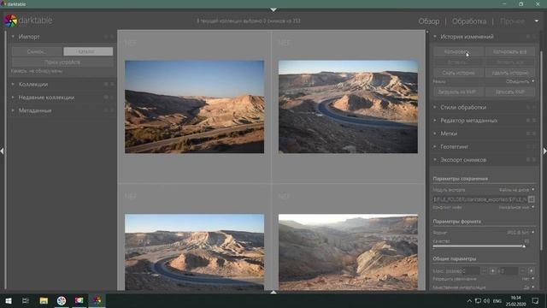Collapse the Экспорт снимков module
This screenshot has width=547, height=308.
click(x=435, y=160)
